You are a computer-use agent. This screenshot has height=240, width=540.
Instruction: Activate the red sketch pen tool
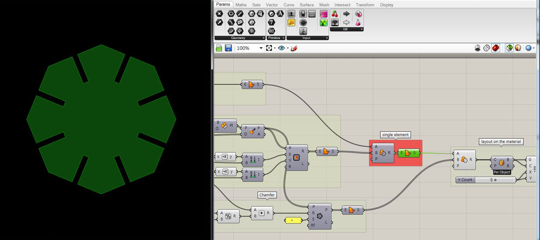pyautogui.click(x=294, y=48)
